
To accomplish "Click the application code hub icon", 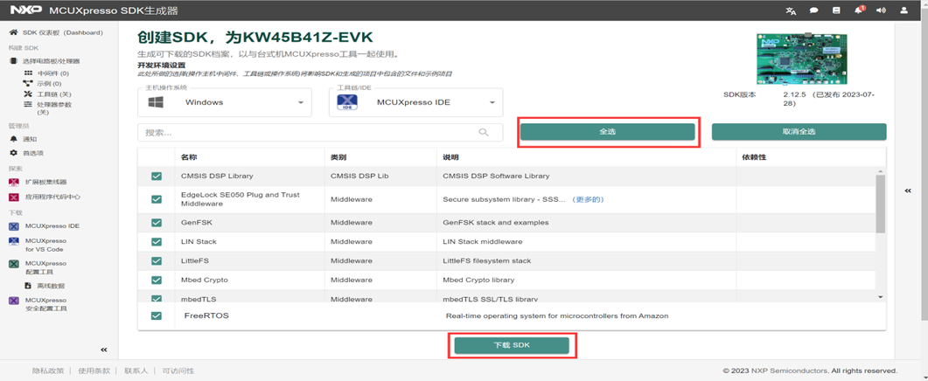I will click(14, 197).
